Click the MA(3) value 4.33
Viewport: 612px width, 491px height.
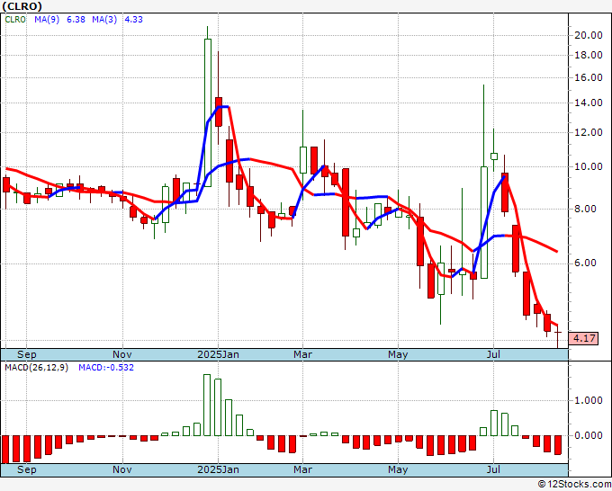[x=133, y=19]
